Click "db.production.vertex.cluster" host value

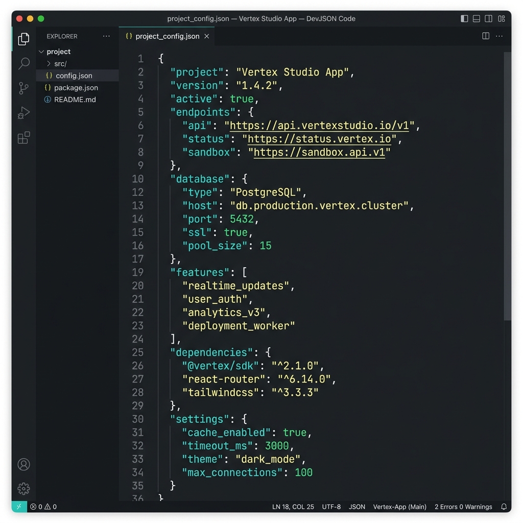pyautogui.click(x=319, y=205)
